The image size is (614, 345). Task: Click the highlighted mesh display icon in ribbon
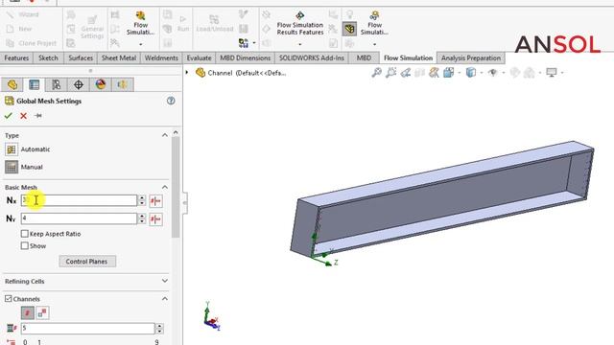click(x=349, y=29)
